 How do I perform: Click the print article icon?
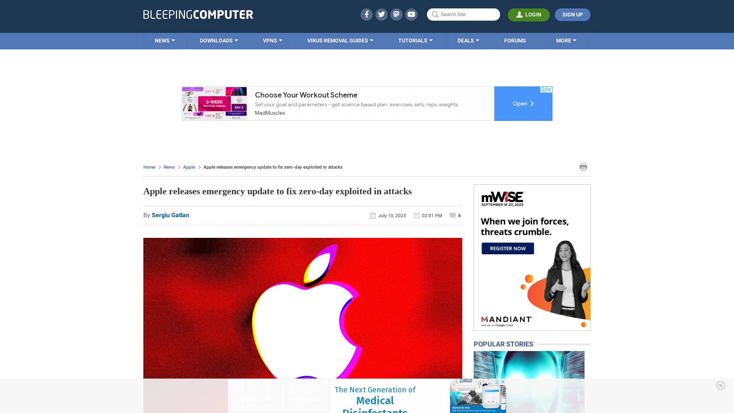(583, 166)
